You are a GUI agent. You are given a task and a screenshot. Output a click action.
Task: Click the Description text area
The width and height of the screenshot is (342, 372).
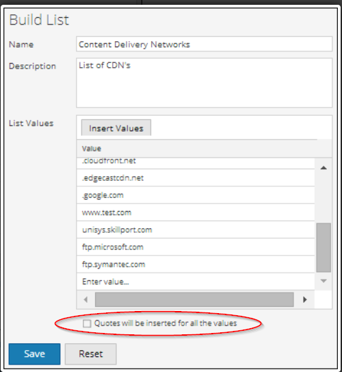click(x=204, y=83)
